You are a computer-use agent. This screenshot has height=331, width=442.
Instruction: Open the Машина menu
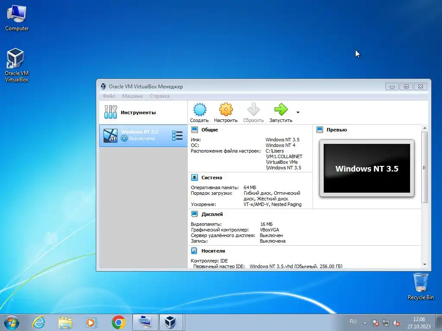pos(132,96)
